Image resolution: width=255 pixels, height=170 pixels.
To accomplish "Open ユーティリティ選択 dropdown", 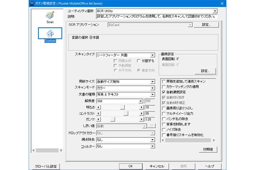I will [x=214, y=11].
